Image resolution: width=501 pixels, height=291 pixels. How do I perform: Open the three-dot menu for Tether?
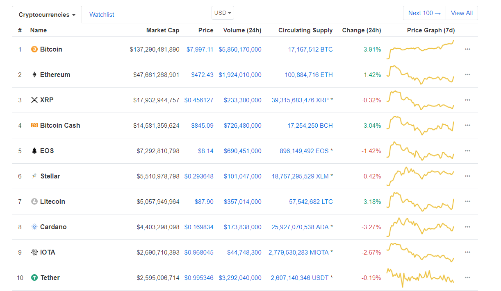[x=467, y=277]
